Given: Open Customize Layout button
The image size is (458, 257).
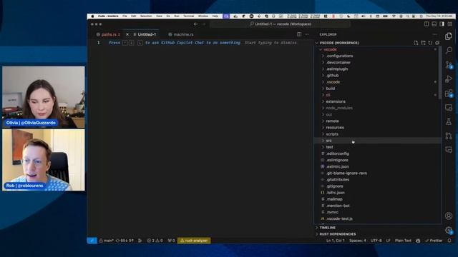Looking at the screenshot, I should (x=449, y=24).
